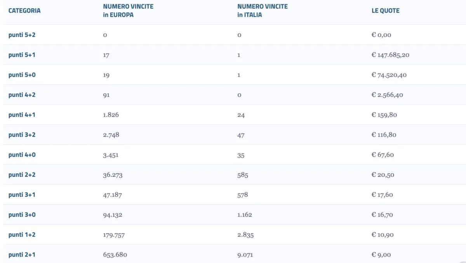Click the punti 5+1 category cell

pos(22,55)
